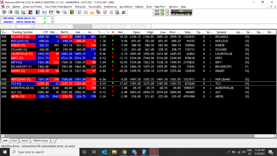Click the clipboard with gear icon

pos(117,12)
